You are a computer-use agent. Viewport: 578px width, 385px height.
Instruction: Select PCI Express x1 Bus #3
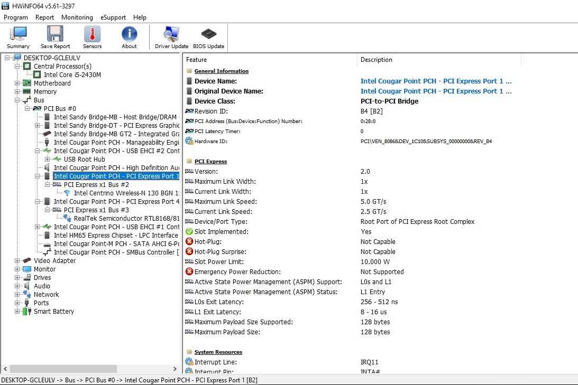point(96,210)
